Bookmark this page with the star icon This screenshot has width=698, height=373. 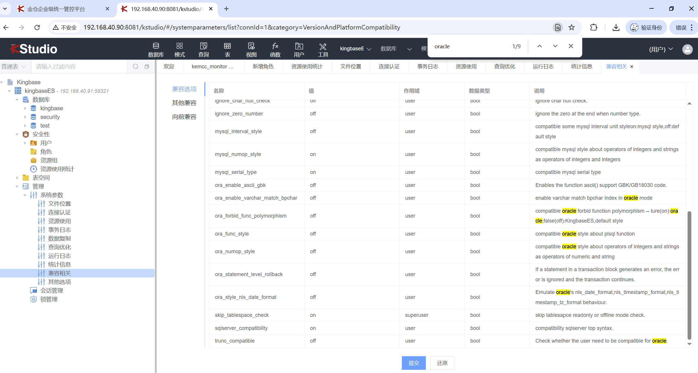tap(571, 27)
